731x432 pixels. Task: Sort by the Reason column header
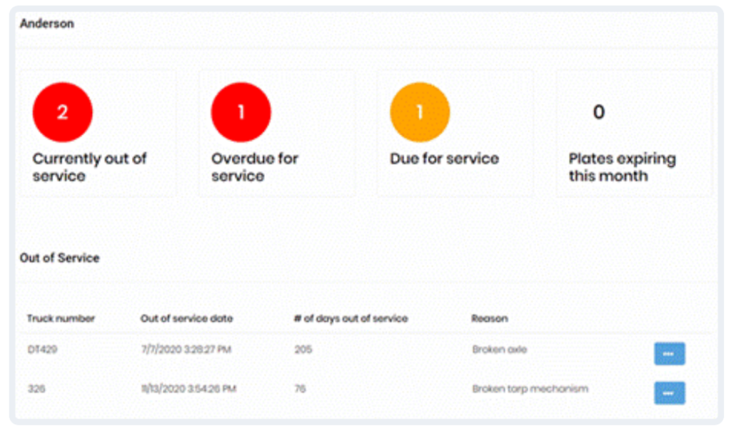489,318
